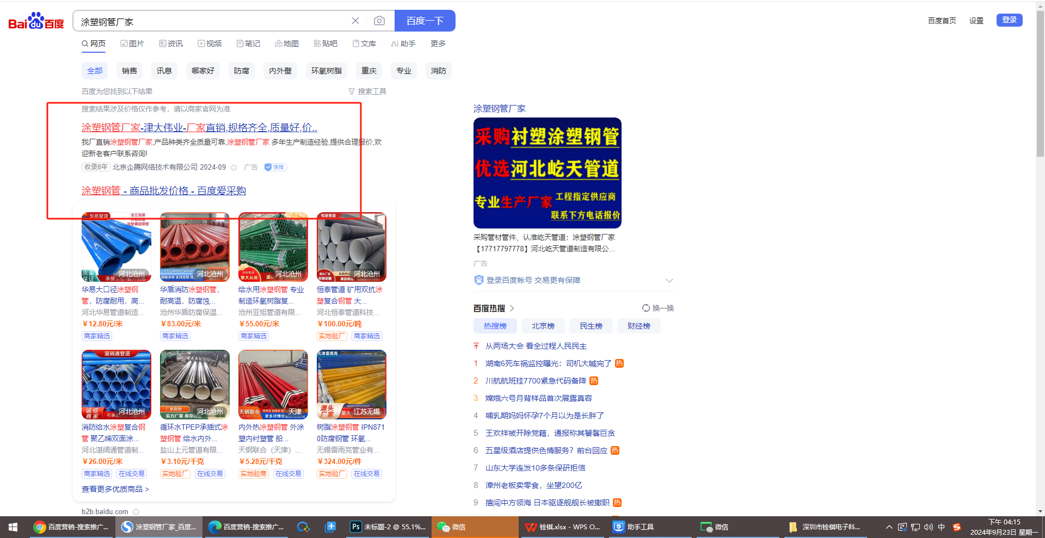Open the 深圳市铨棋电子 folder in taskbar

coord(826,527)
